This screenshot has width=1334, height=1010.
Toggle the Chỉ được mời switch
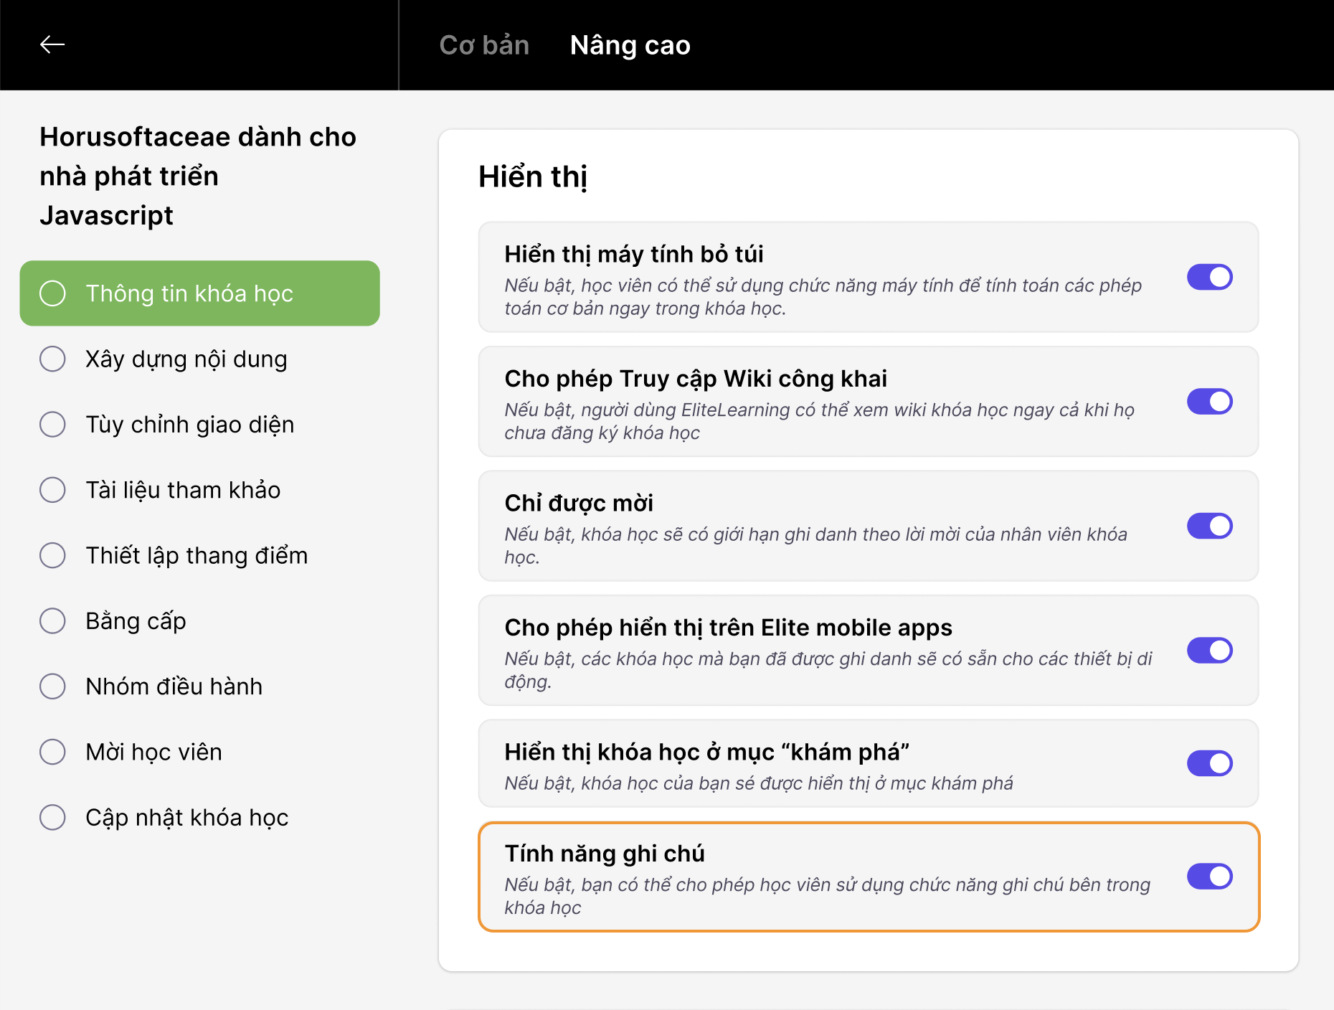[x=1209, y=526]
